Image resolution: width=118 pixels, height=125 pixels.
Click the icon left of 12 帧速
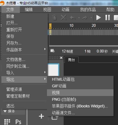coord(52,51)
